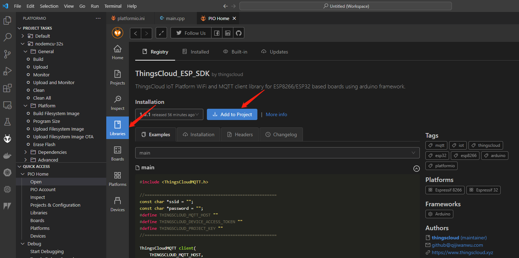Open PlatformIO Facebook page icon

(217, 33)
